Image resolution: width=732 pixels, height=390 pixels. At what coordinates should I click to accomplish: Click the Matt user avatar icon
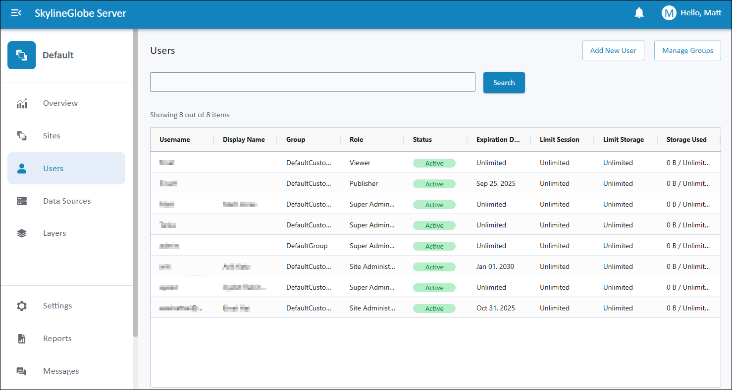click(669, 13)
